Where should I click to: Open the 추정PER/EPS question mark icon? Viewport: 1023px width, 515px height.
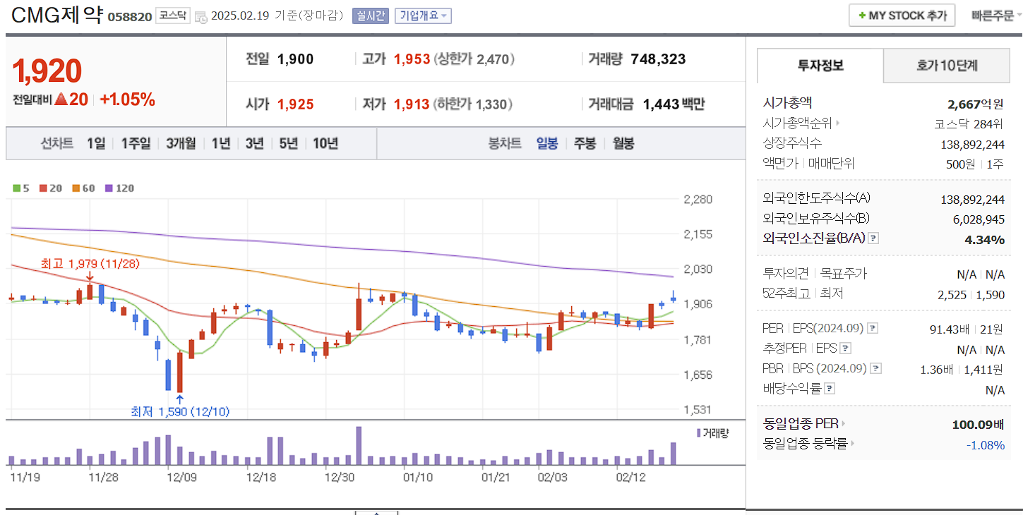845,349
